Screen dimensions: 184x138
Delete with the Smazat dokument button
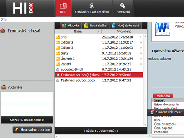tap(166, 112)
